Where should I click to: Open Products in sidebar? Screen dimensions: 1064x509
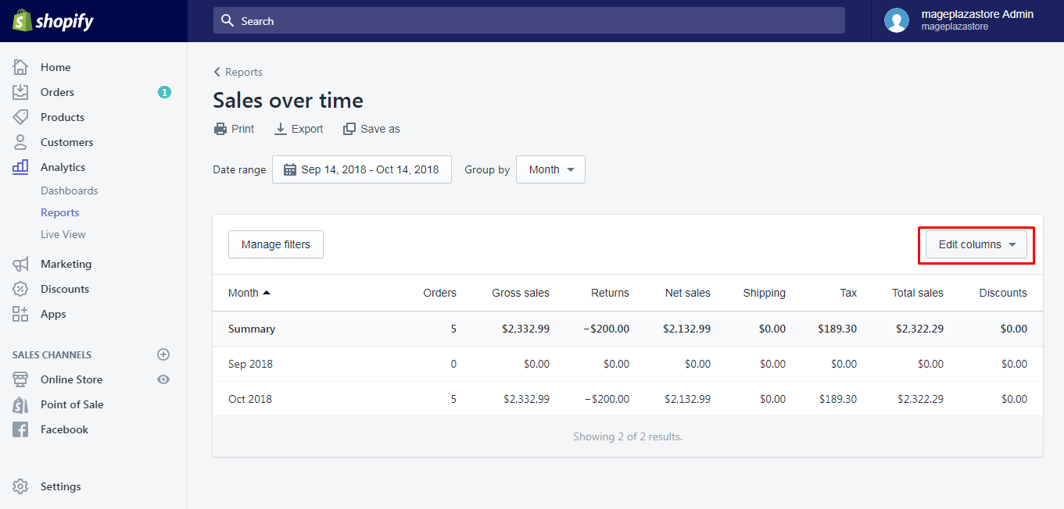click(63, 117)
